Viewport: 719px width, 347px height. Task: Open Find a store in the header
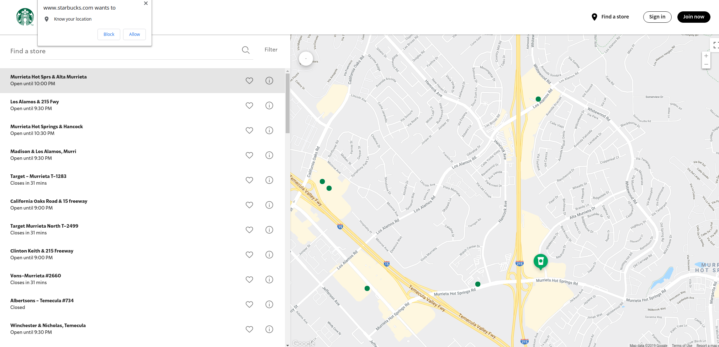click(615, 17)
